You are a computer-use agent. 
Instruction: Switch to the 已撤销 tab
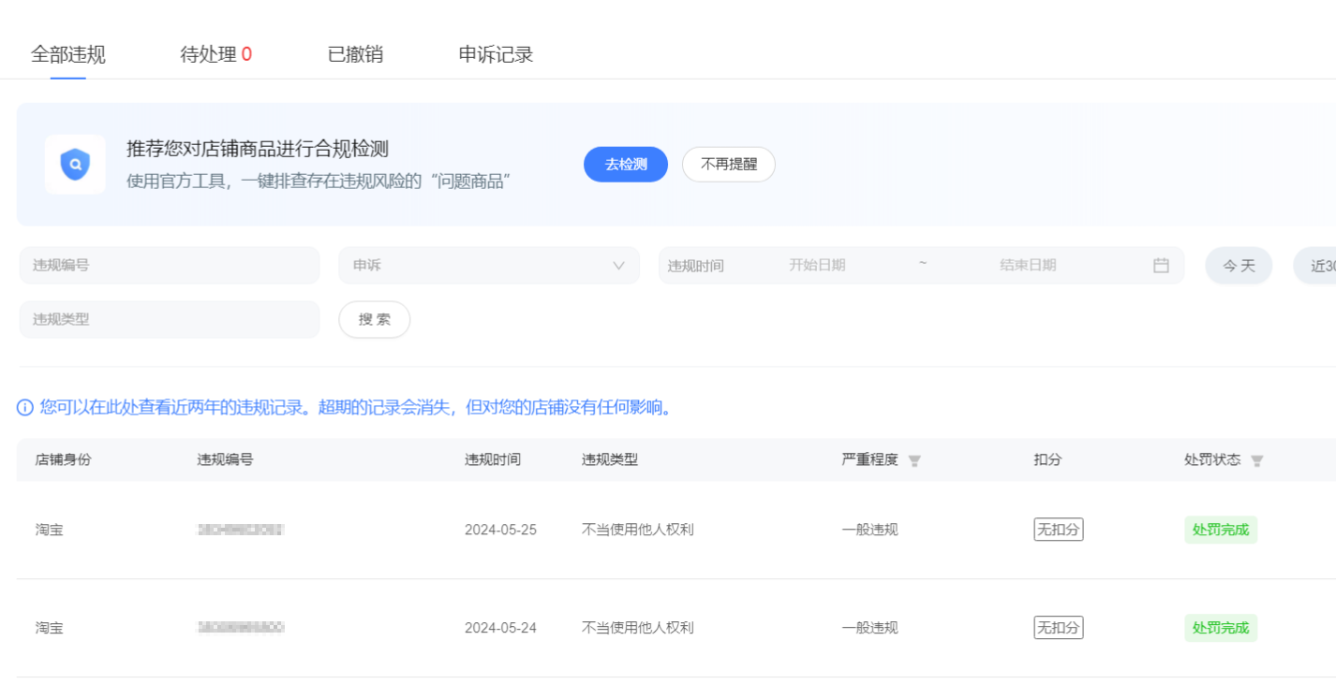(x=355, y=54)
